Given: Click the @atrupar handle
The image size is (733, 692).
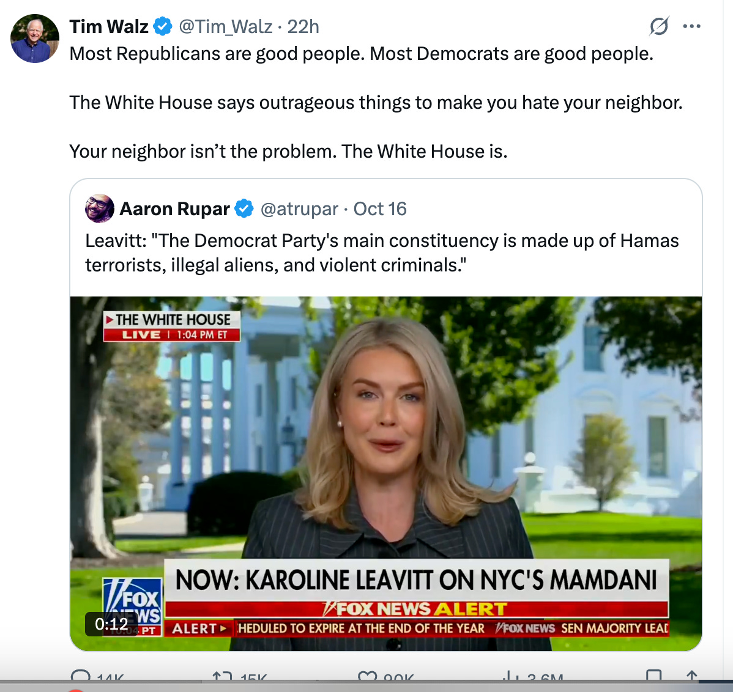Looking at the screenshot, I should tap(299, 209).
